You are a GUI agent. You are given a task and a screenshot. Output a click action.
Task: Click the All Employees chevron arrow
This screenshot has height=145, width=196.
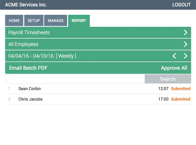pos(186,44)
